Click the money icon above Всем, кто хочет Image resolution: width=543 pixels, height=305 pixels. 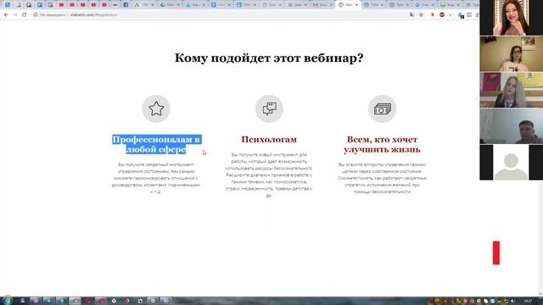[382, 108]
